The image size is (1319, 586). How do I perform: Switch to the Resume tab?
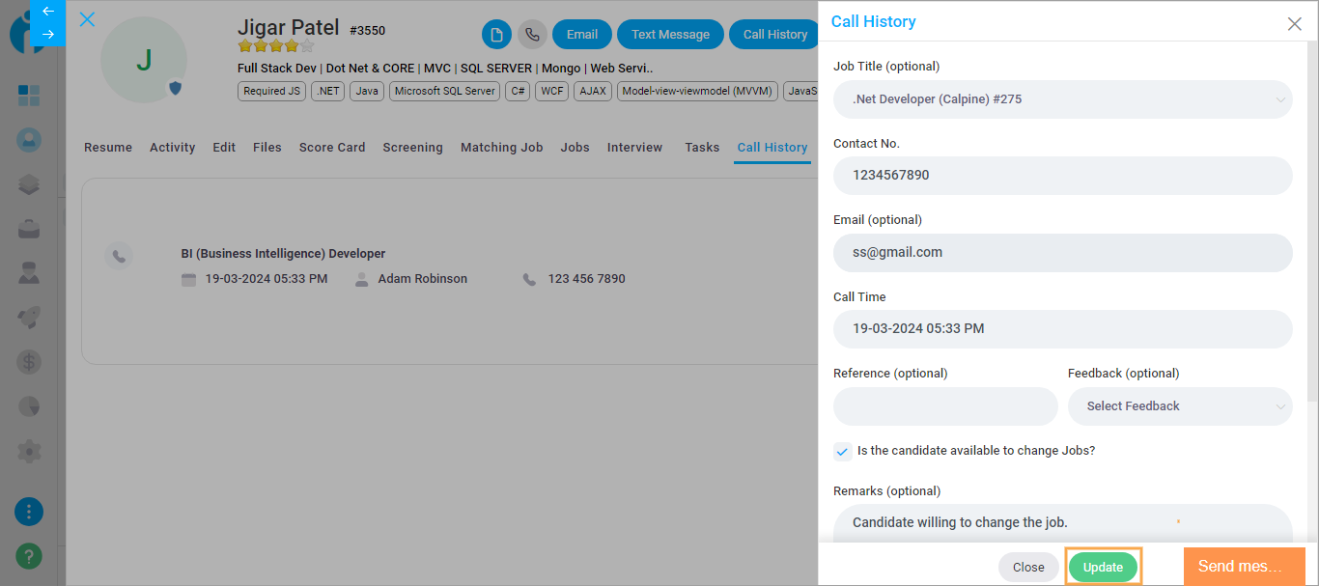108,148
